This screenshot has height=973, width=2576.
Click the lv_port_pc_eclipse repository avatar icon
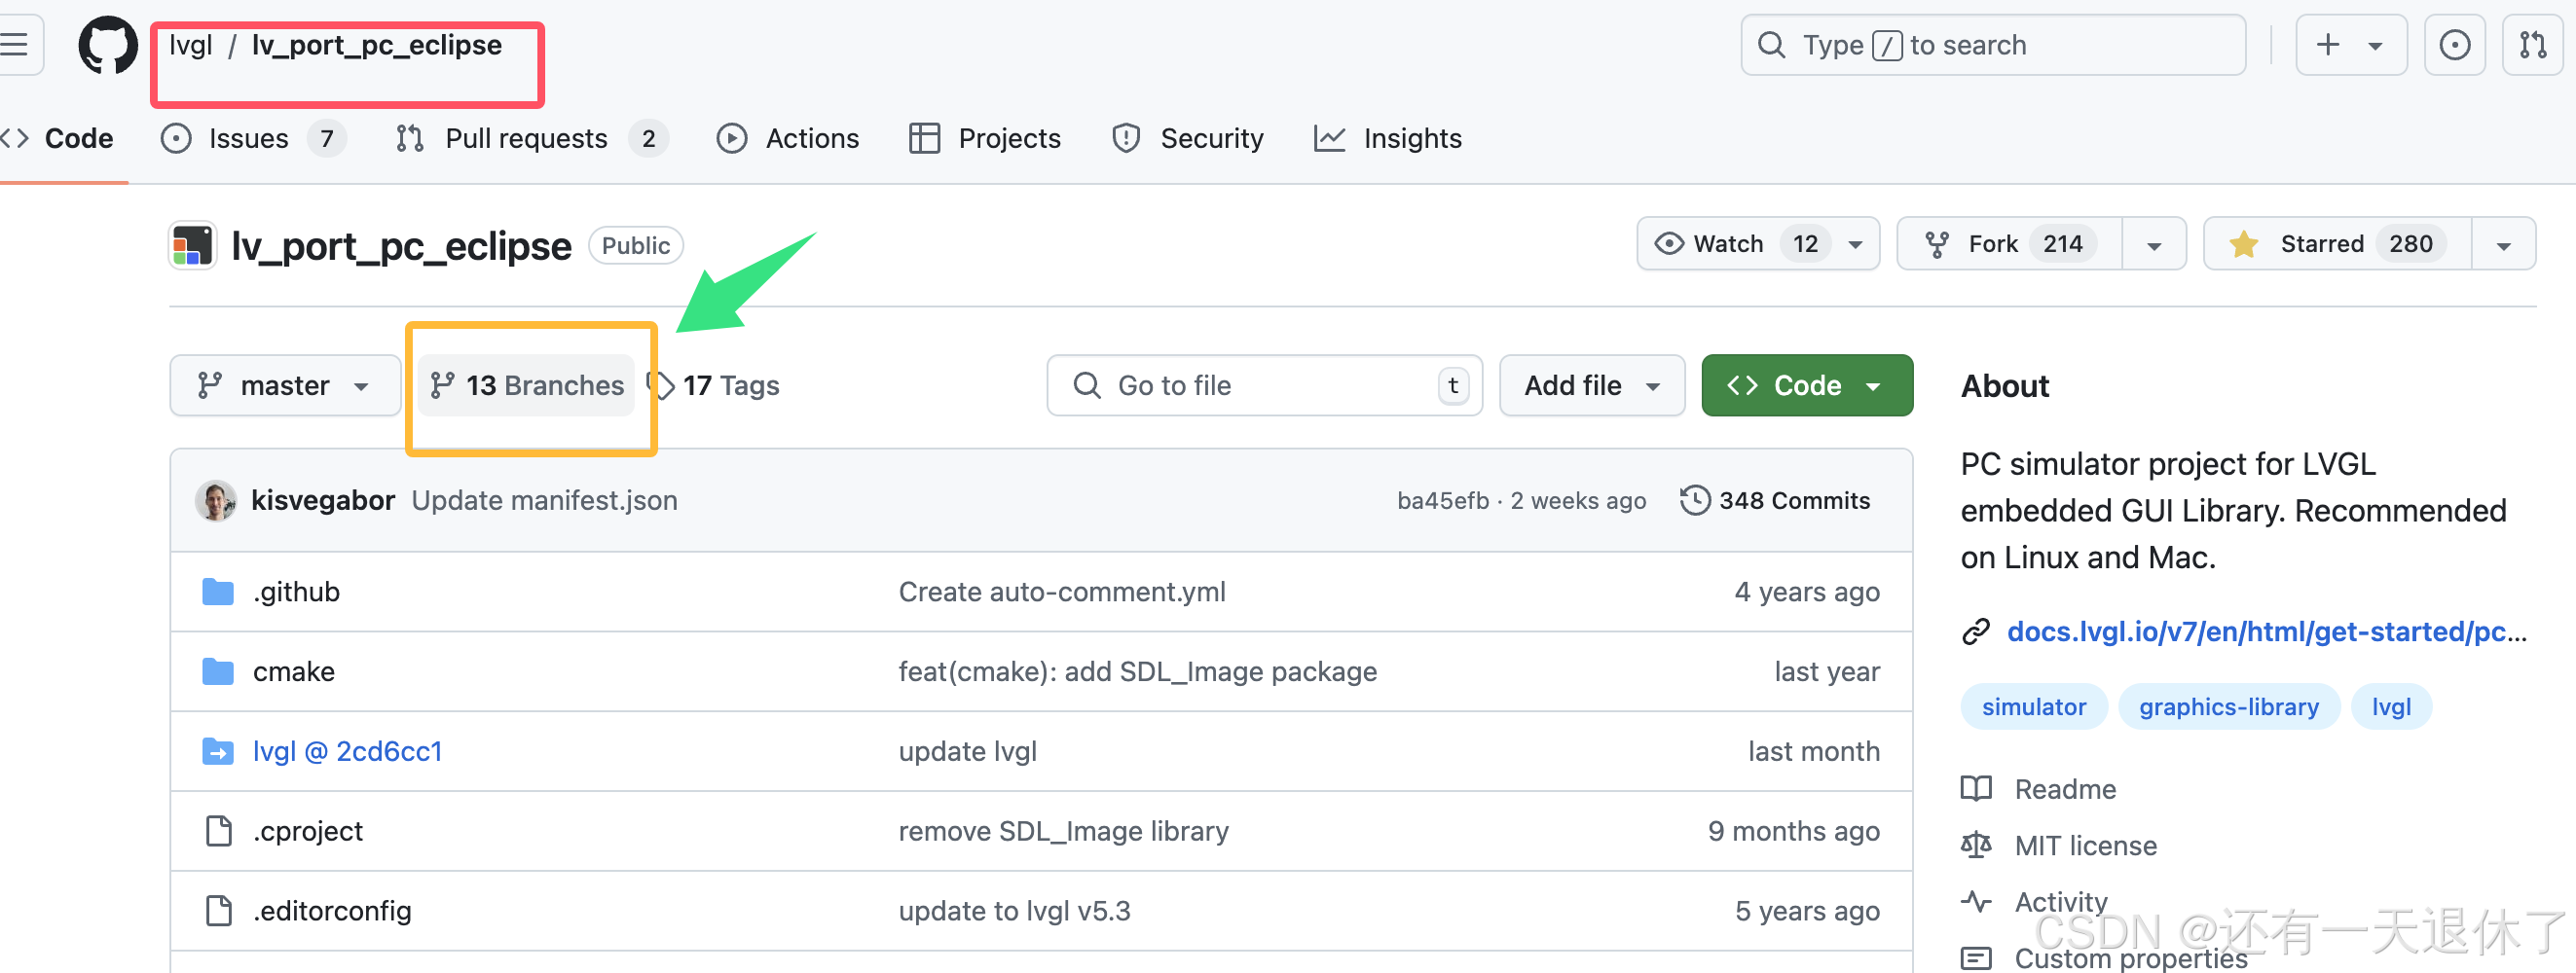point(193,246)
